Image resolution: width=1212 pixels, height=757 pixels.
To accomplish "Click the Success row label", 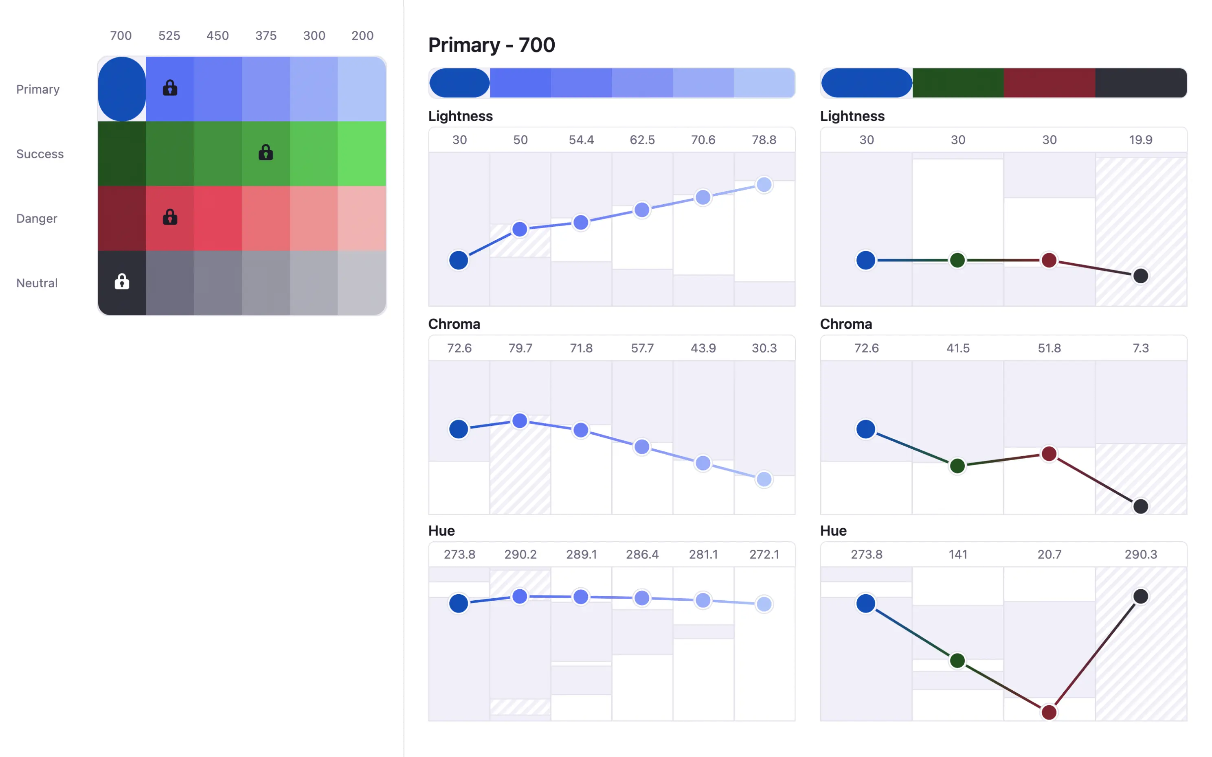I will pos(40,154).
